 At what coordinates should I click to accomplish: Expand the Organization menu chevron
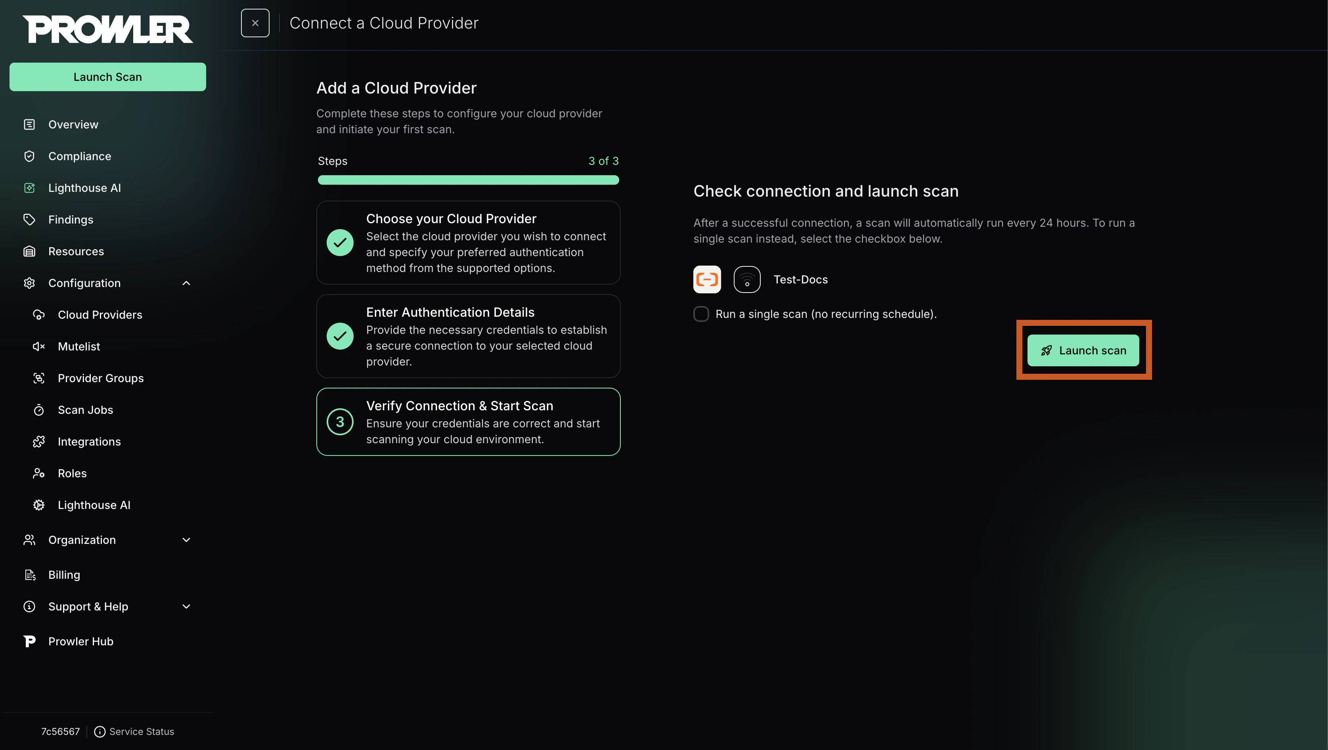(187, 540)
